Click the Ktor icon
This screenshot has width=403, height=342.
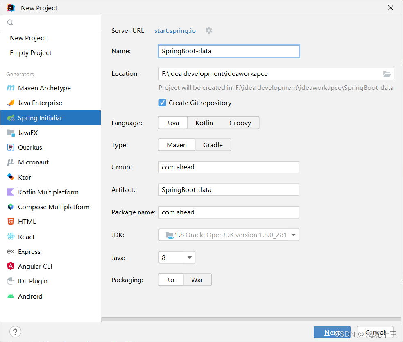coord(11,177)
